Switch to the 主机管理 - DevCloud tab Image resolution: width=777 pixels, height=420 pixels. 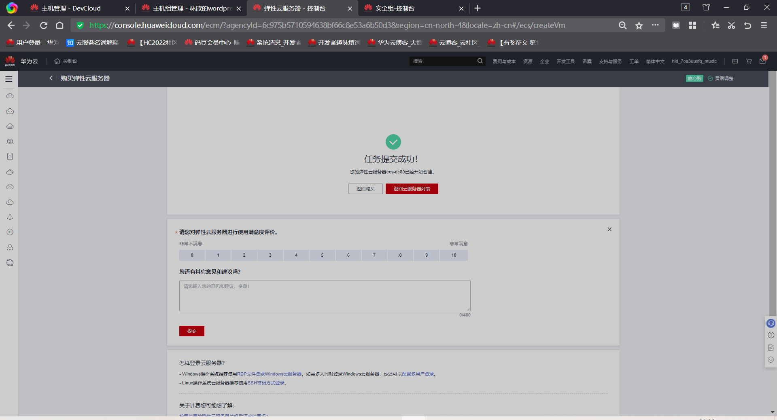pos(80,8)
